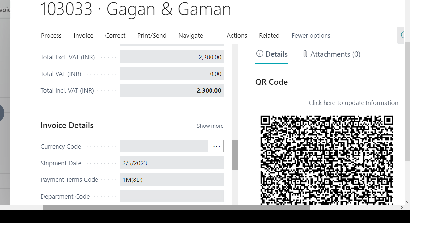Screen dimensions: 423x238
Task: Click Fewer options
Action: coord(311,35)
